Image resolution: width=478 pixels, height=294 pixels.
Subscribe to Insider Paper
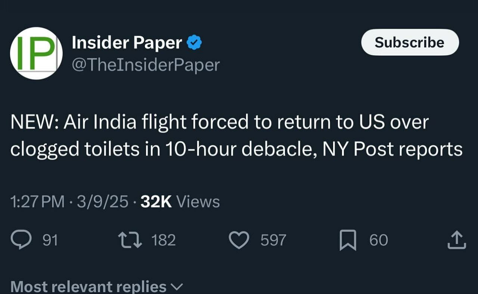click(410, 43)
